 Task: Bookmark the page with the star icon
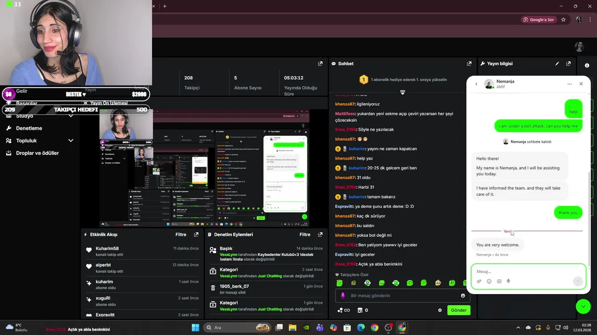(563, 20)
